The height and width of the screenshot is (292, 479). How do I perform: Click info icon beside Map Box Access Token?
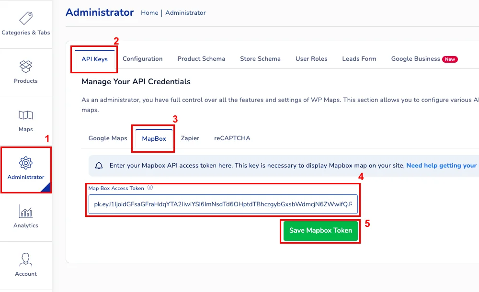coord(150,188)
